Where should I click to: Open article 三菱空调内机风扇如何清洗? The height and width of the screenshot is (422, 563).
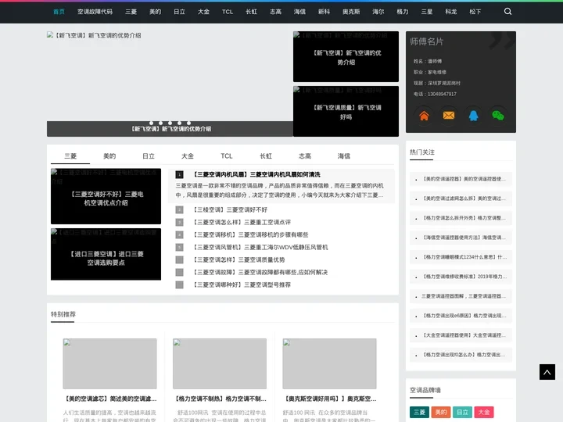pyautogui.click(x=256, y=174)
